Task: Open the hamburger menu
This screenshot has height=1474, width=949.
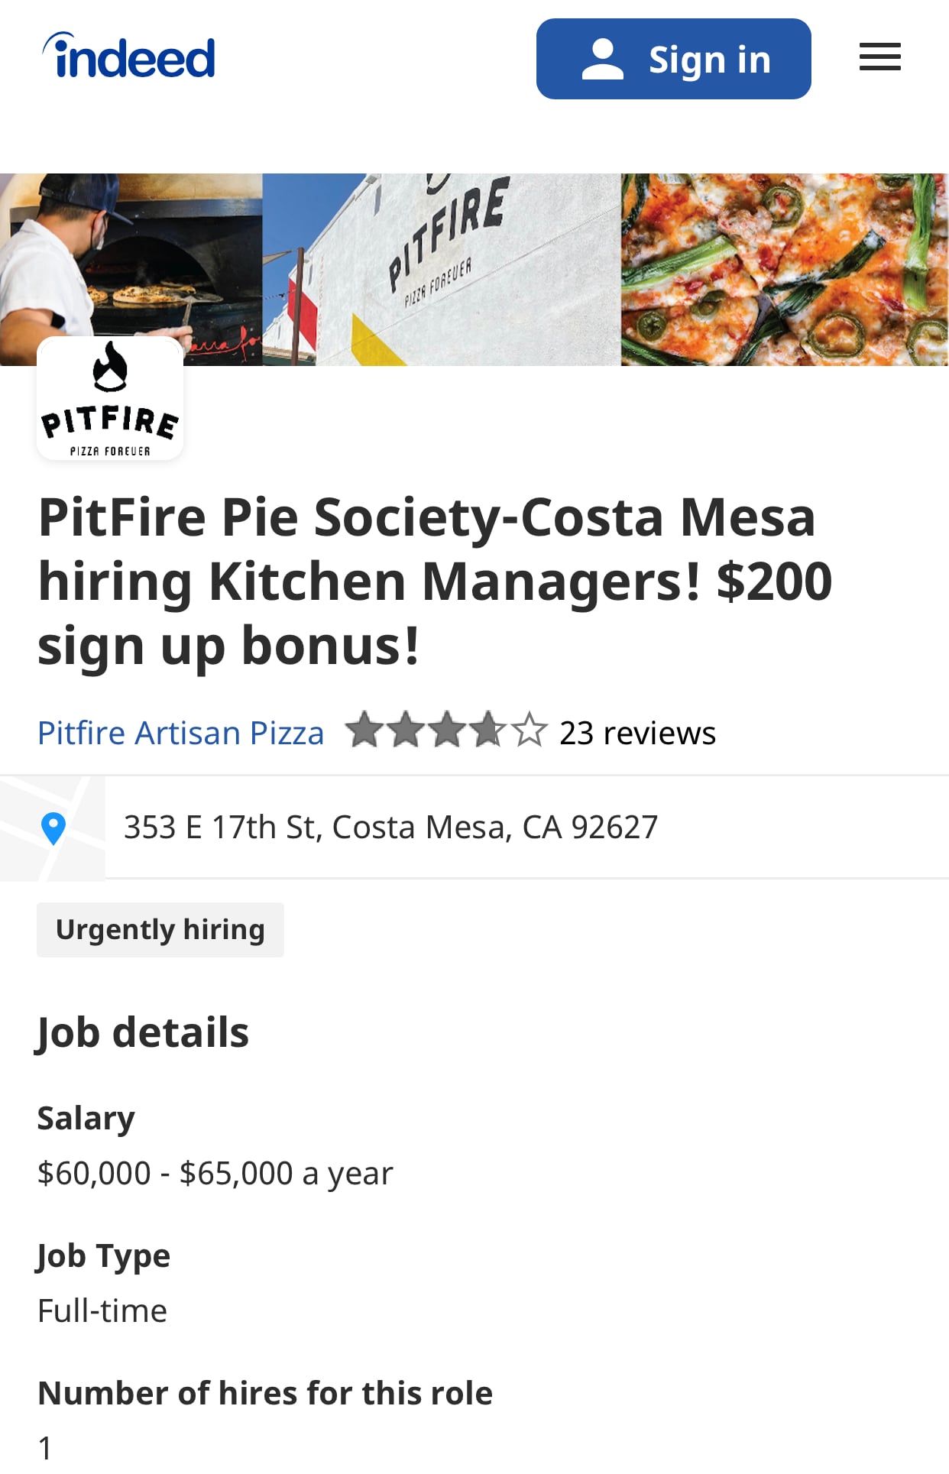Action: click(x=879, y=57)
